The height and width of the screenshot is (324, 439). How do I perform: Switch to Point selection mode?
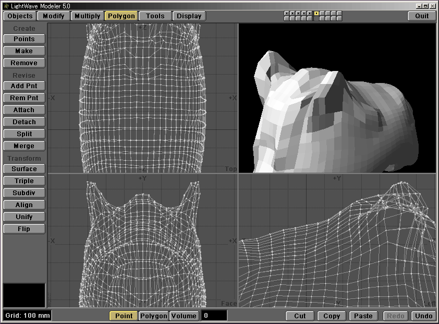click(x=124, y=316)
